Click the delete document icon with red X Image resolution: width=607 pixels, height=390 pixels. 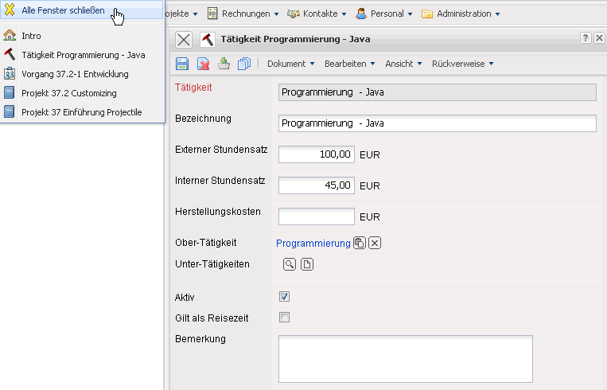203,64
